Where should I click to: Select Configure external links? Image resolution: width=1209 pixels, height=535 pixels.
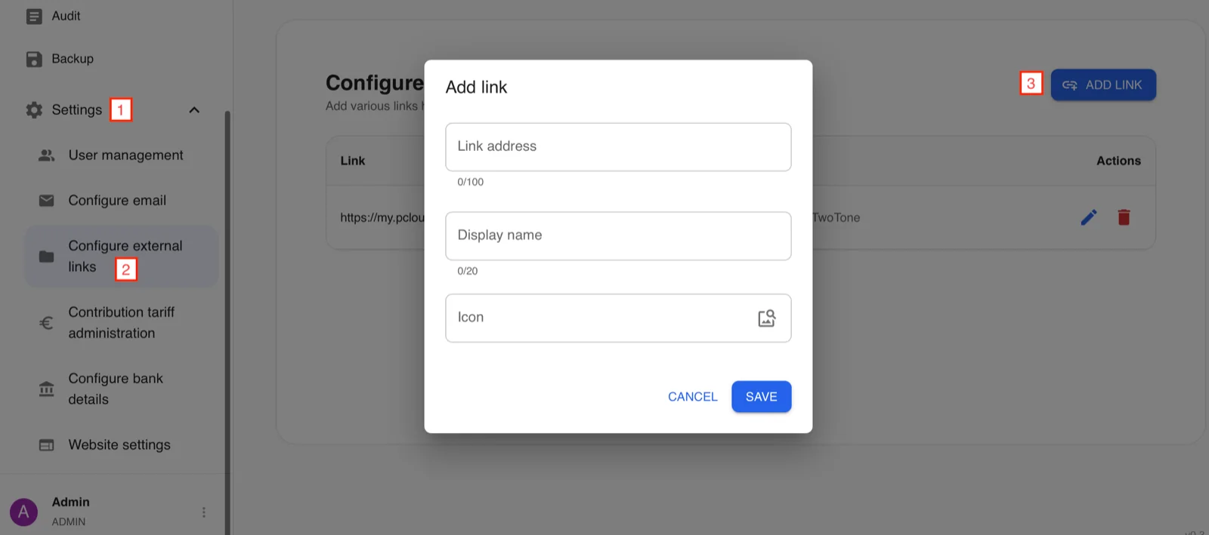coord(122,257)
